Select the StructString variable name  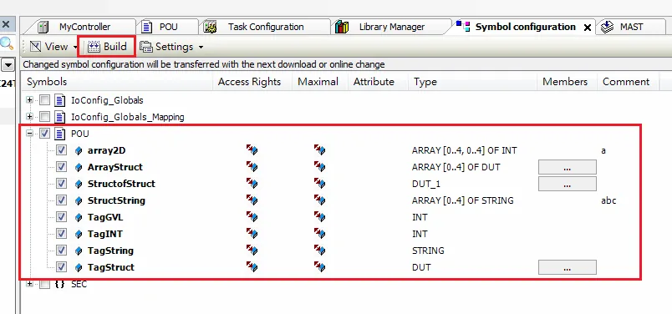pyautogui.click(x=116, y=200)
